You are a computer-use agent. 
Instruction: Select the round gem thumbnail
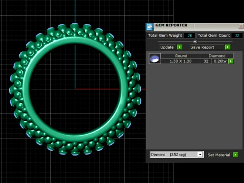coord(155,58)
